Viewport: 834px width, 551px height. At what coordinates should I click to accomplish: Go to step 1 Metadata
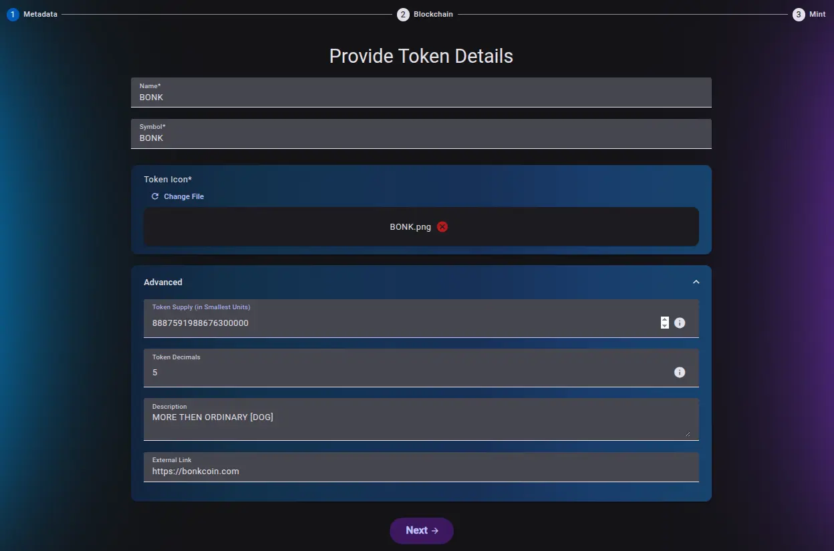(x=32, y=14)
